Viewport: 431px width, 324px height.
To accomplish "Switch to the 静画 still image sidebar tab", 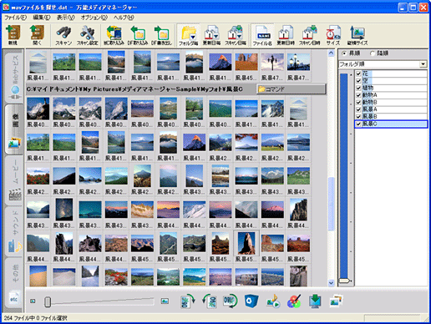I will tap(14, 129).
